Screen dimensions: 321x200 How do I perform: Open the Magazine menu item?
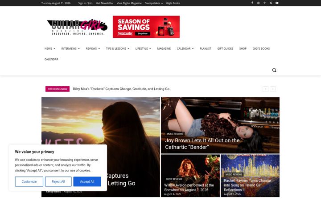coord(164,48)
